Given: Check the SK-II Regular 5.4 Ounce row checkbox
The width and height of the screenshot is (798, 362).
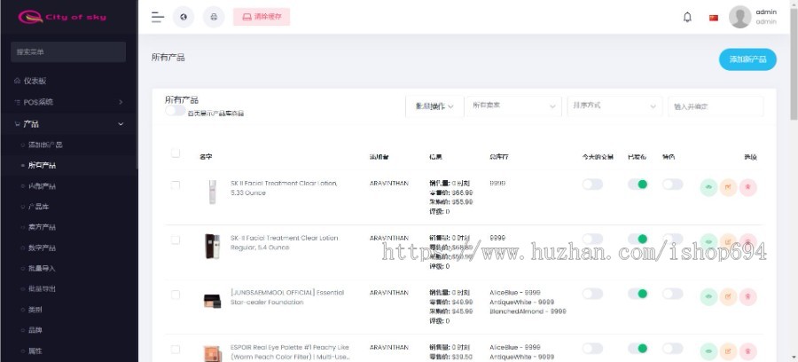Looking at the screenshot, I should 176,240.
